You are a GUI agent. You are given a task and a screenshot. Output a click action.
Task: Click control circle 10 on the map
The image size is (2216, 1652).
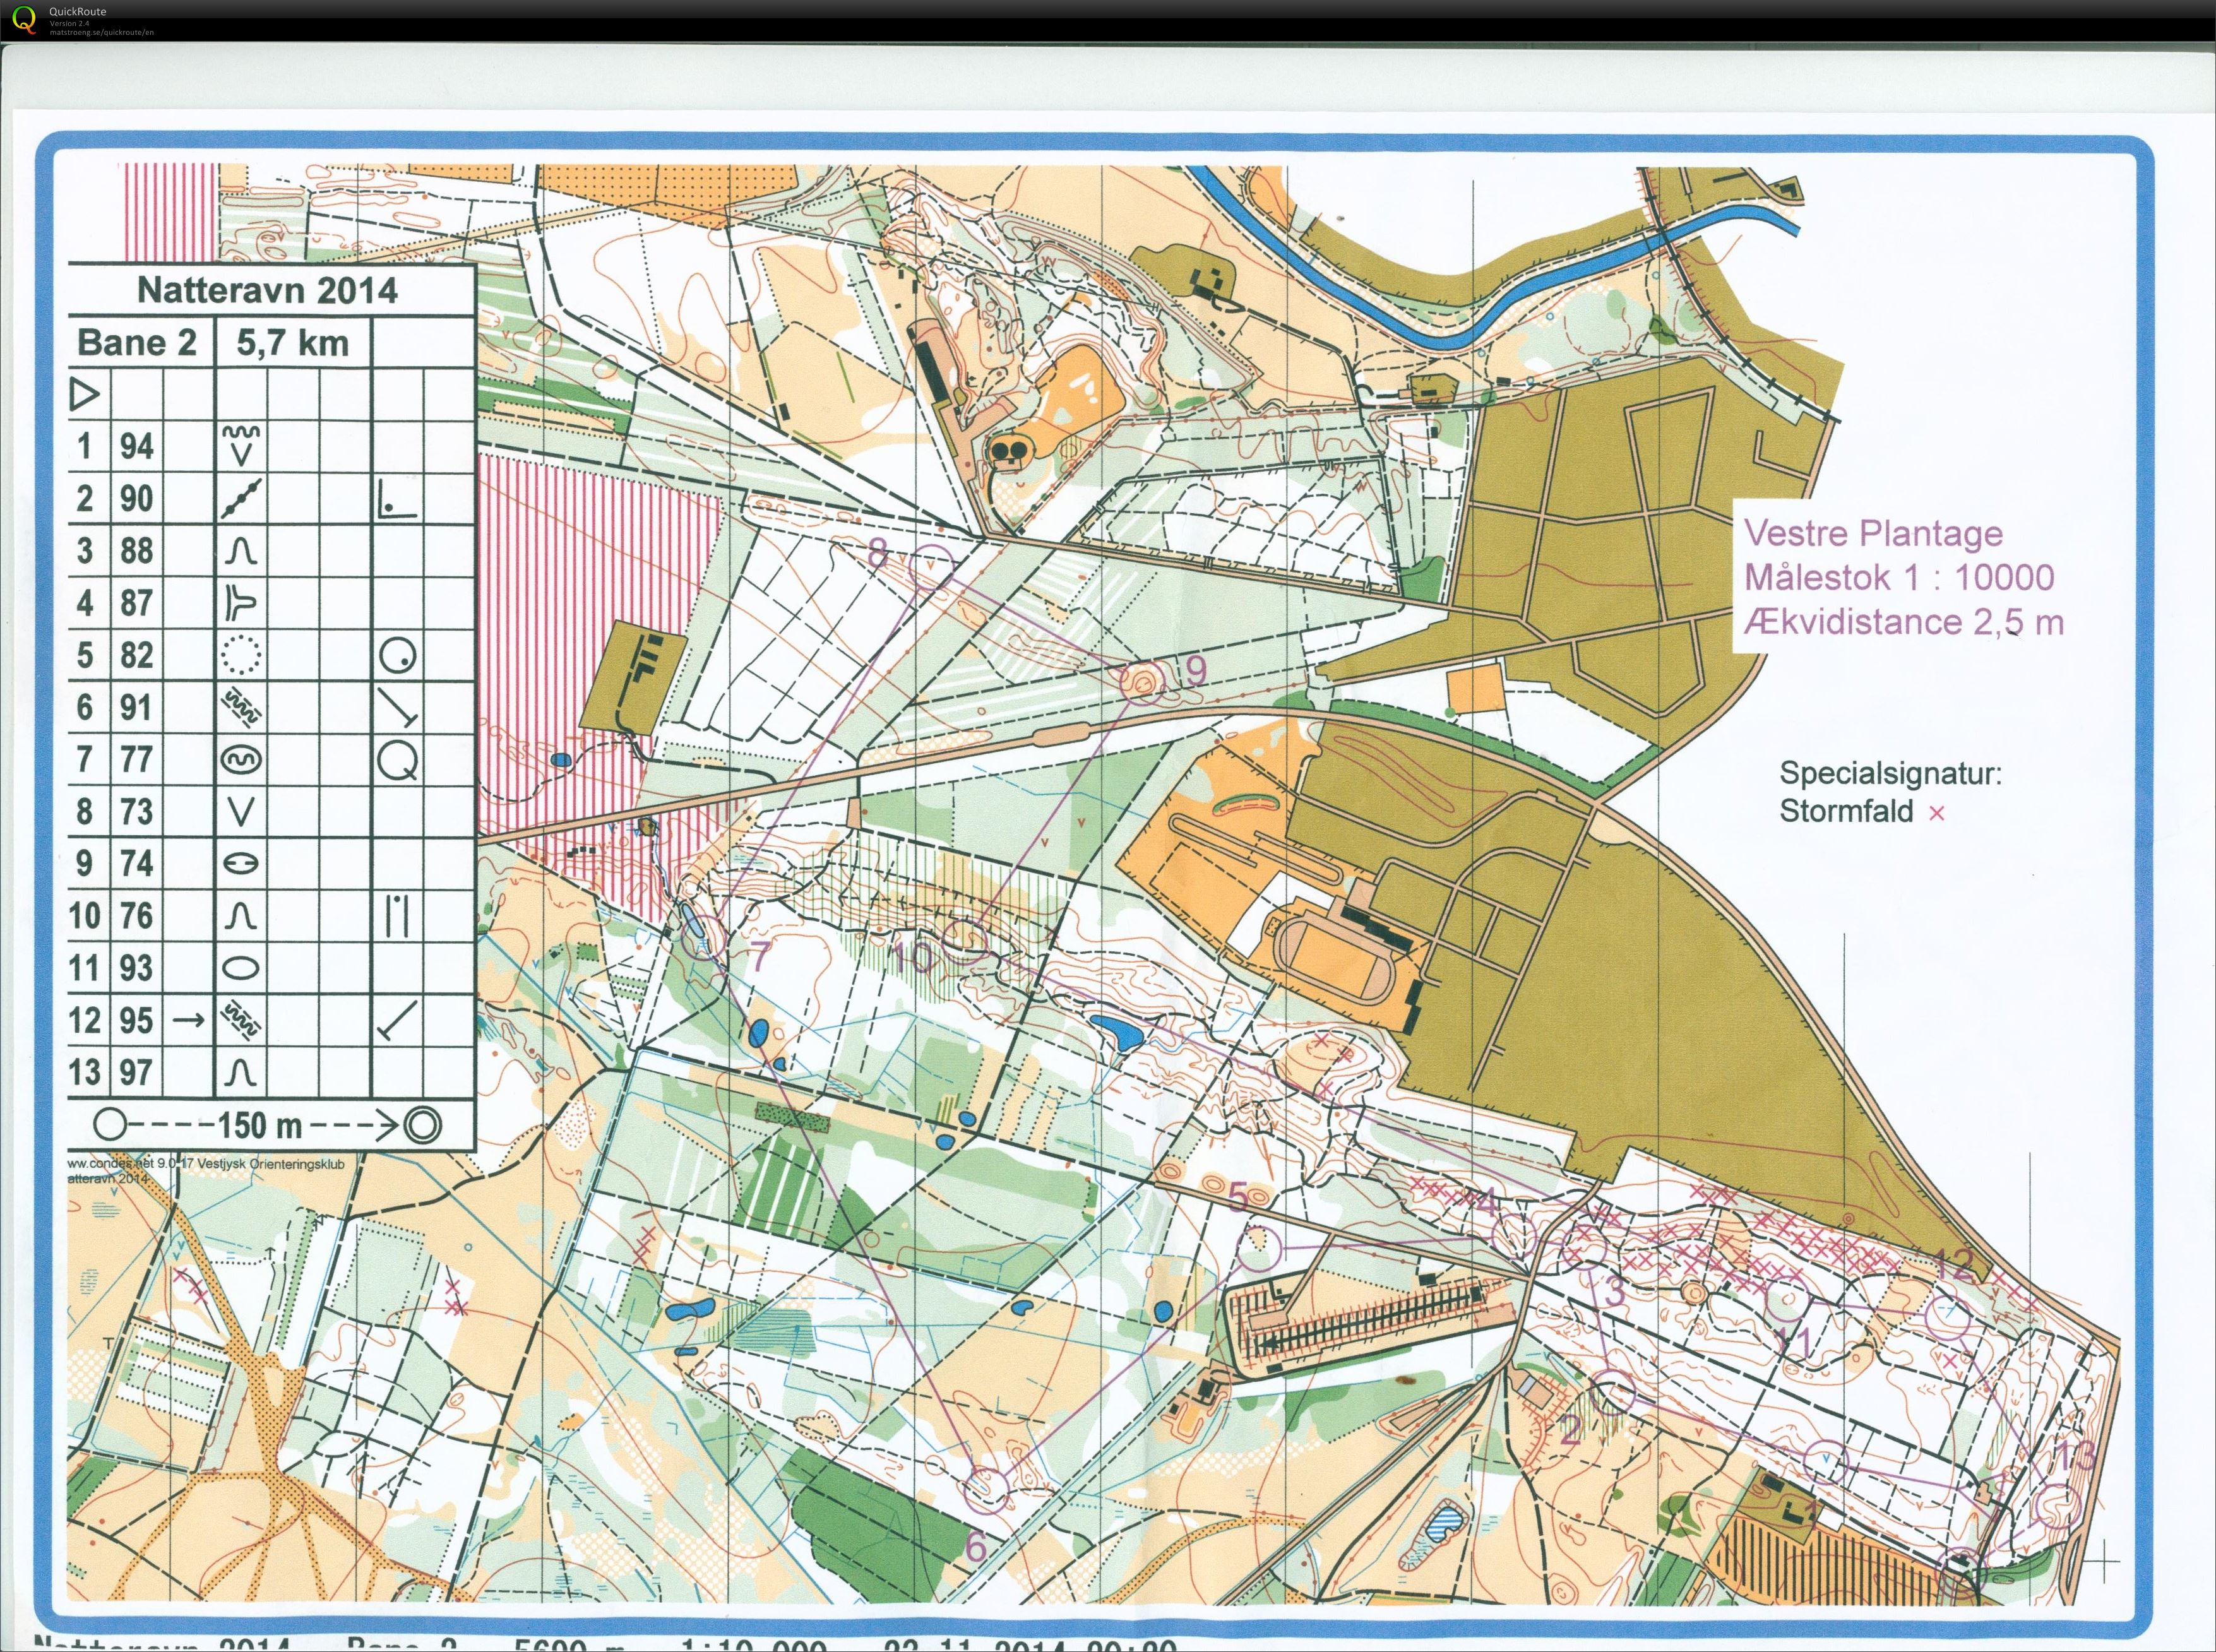(965, 942)
